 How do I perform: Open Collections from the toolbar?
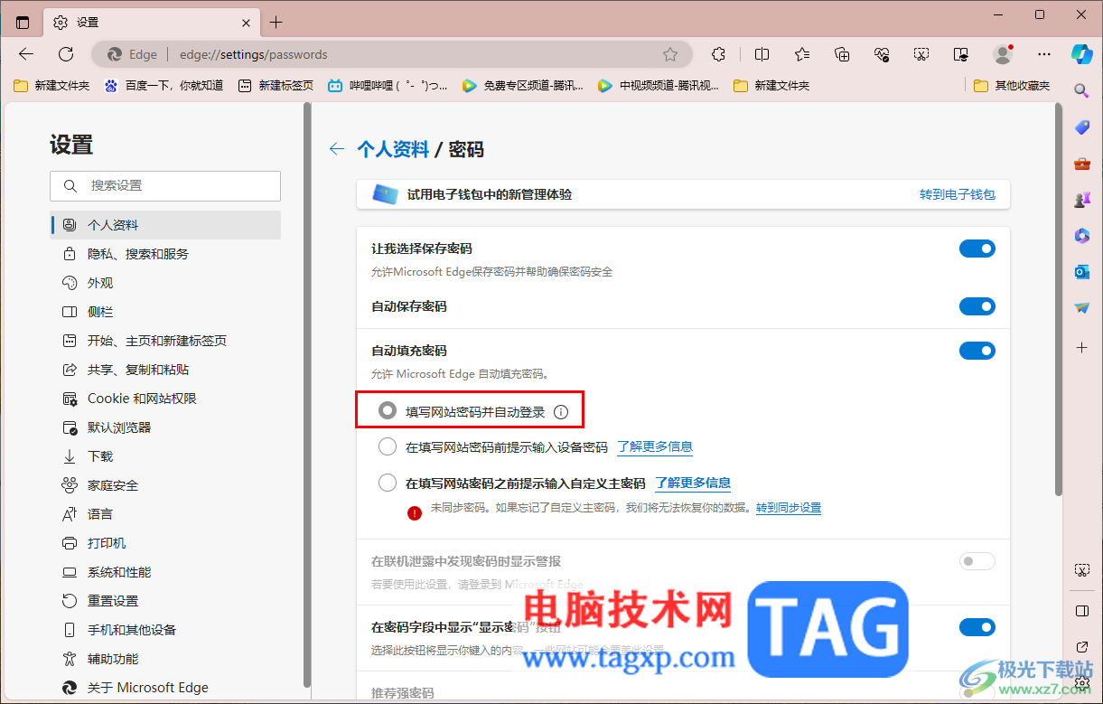tap(841, 53)
